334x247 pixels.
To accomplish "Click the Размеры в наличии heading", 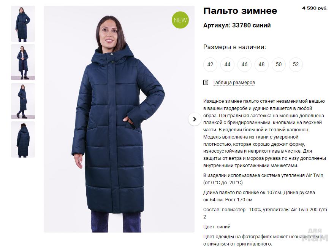I will [x=234, y=47].
